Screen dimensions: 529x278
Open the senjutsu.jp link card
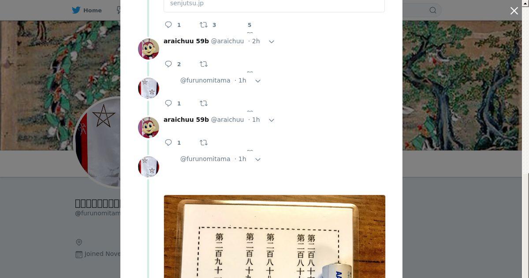274,4
